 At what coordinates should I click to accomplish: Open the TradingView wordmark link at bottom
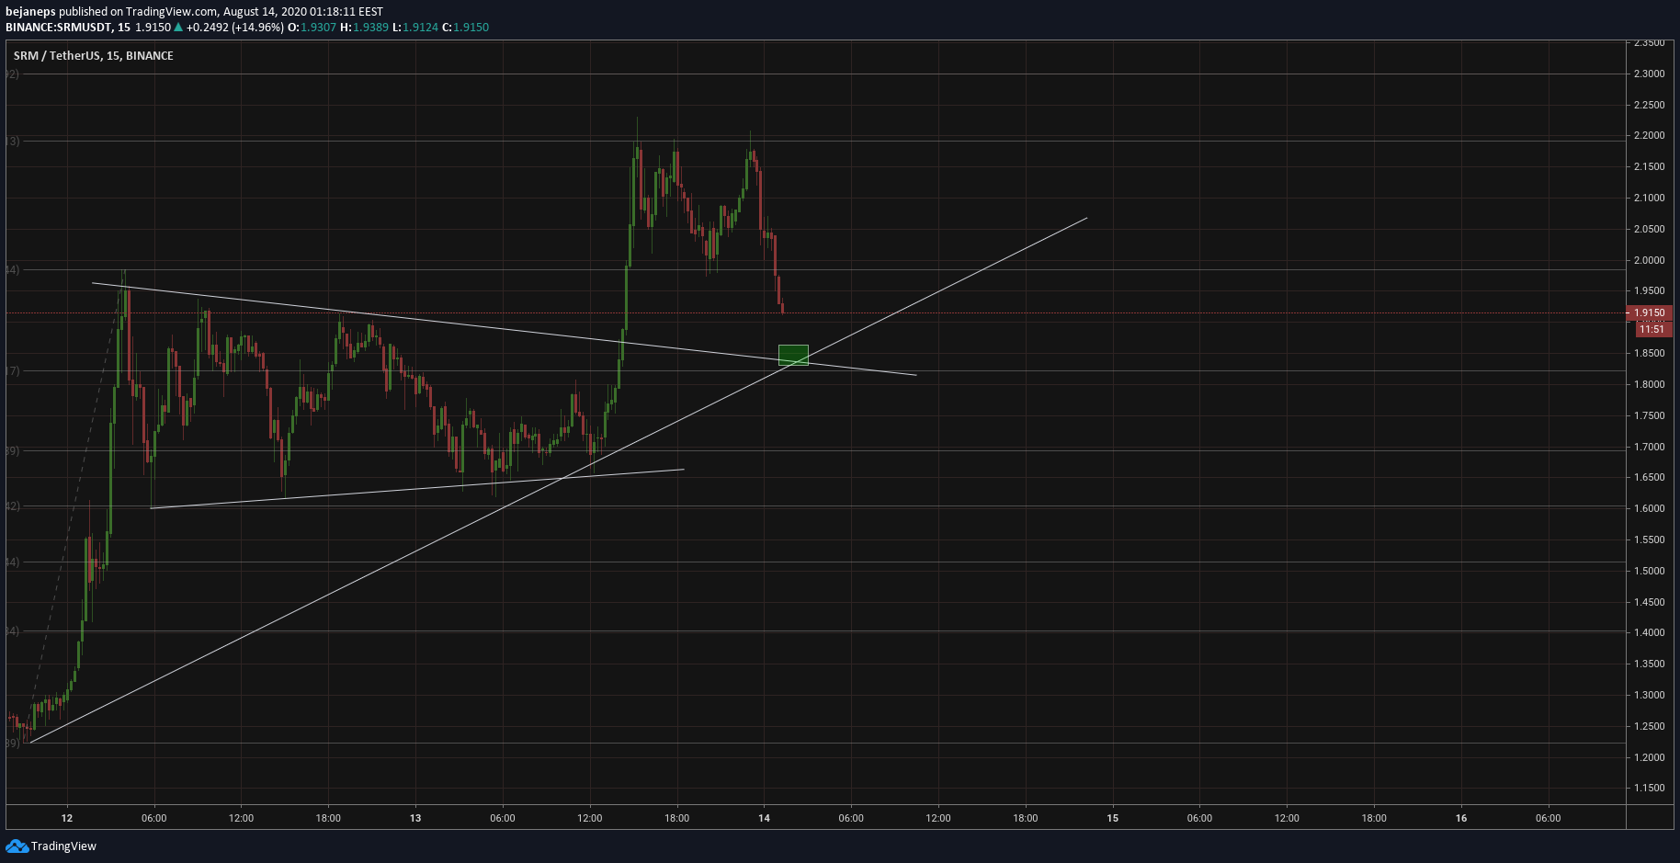pos(63,846)
